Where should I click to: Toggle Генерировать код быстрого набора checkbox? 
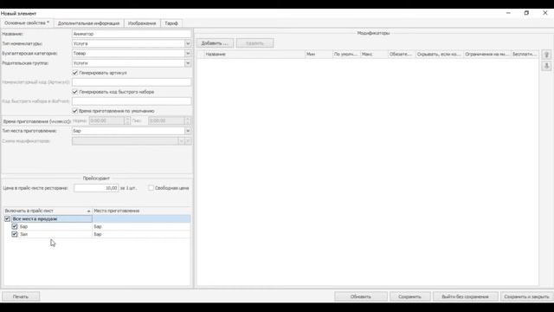pyautogui.click(x=75, y=92)
